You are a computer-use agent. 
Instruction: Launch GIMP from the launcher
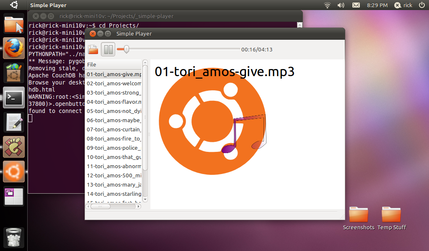[x=13, y=146]
